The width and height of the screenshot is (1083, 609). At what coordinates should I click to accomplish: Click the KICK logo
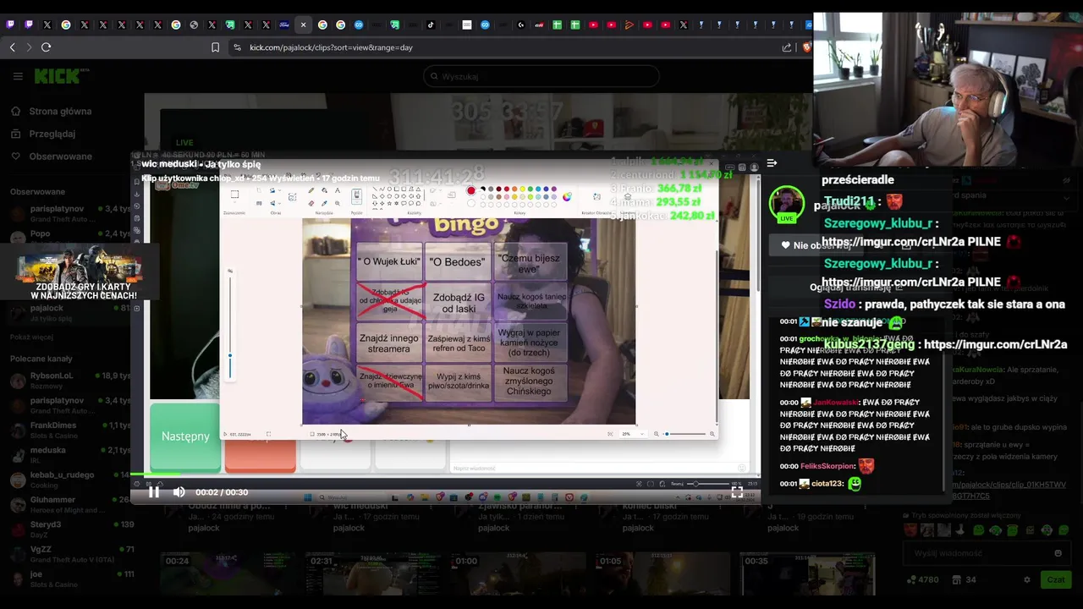pyautogui.click(x=62, y=76)
